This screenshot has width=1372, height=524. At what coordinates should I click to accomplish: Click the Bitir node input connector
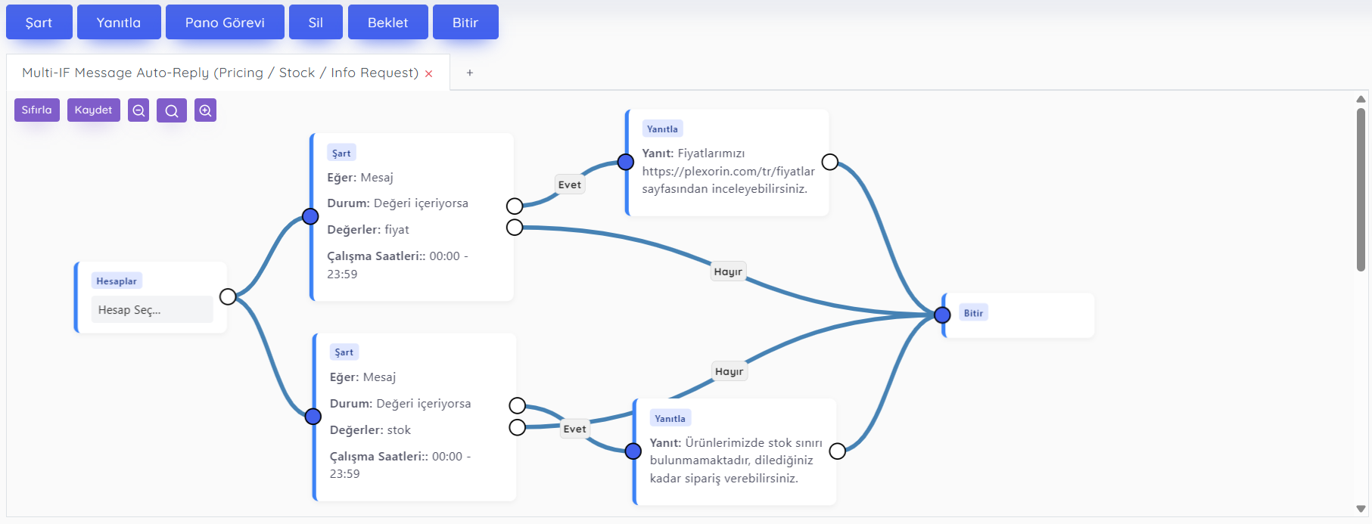[942, 315]
